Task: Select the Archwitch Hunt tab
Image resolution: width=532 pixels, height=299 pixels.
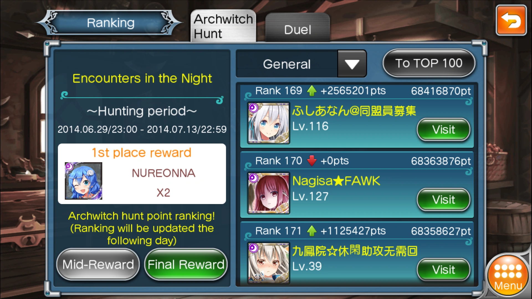Action: 223,26
